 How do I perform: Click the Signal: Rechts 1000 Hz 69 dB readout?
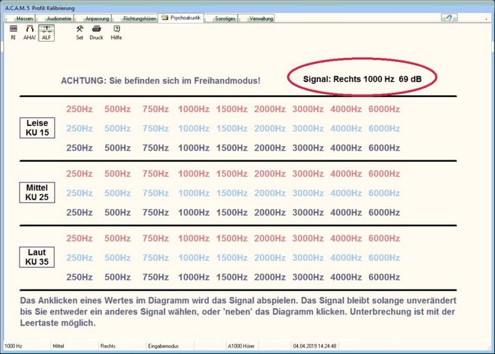pyautogui.click(x=362, y=79)
